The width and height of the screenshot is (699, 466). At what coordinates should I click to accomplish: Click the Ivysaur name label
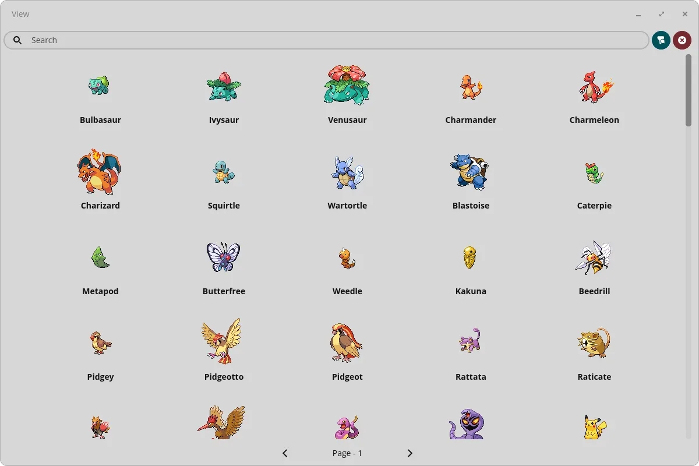click(224, 120)
